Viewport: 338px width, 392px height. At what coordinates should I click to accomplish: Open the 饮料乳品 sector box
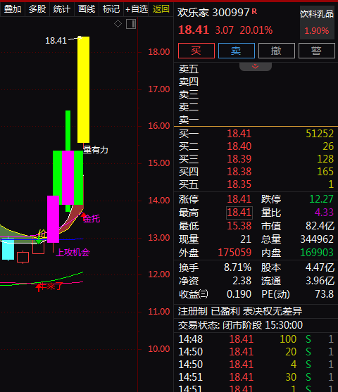pyautogui.click(x=317, y=23)
